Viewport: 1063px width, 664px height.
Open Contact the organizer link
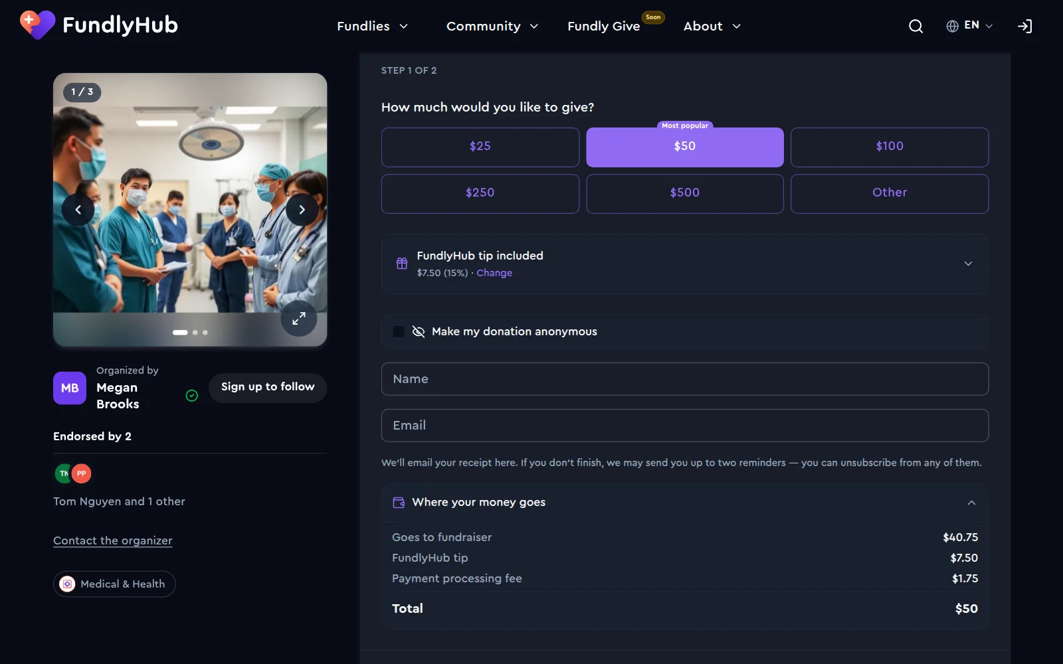pos(113,540)
